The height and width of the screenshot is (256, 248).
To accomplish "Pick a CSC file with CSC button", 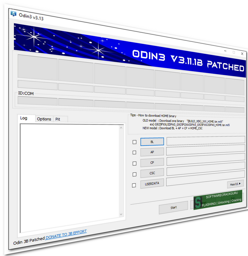I will coord(152,173).
